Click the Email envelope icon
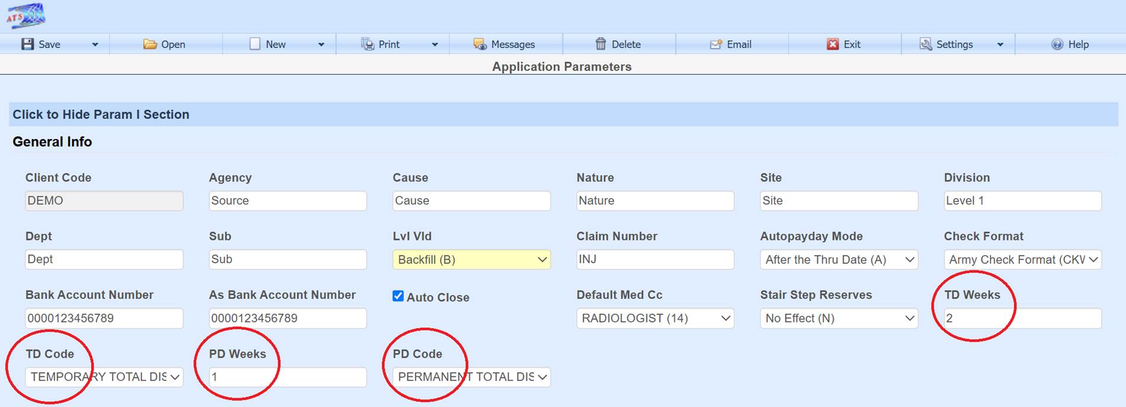This screenshot has height=407, width=1126. pyautogui.click(x=716, y=44)
